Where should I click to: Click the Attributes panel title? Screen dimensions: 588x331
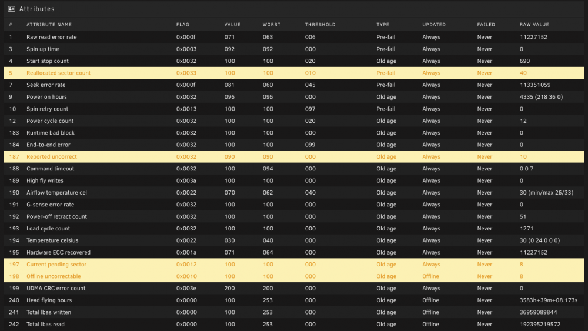pyautogui.click(x=36, y=9)
